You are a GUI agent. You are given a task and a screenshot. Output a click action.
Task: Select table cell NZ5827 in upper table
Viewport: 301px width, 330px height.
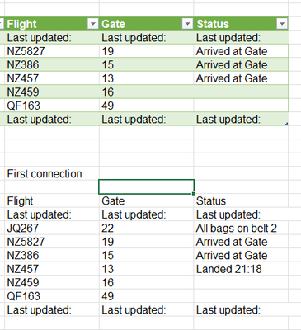52,51
